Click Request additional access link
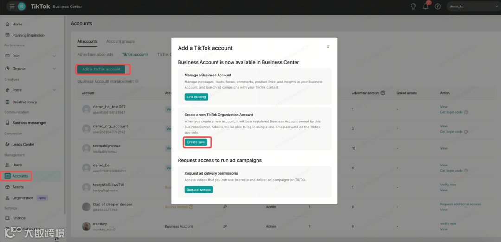Viewport: 501px width, 242px height. tap(460, 204)
